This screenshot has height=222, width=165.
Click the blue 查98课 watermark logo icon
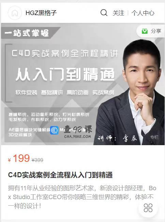click(x=55, y=130)
